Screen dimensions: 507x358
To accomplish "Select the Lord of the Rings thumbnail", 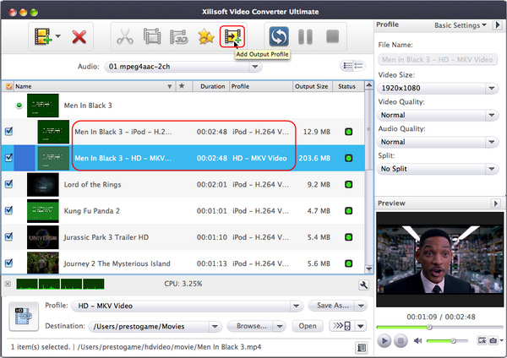I will click(43, 185).
